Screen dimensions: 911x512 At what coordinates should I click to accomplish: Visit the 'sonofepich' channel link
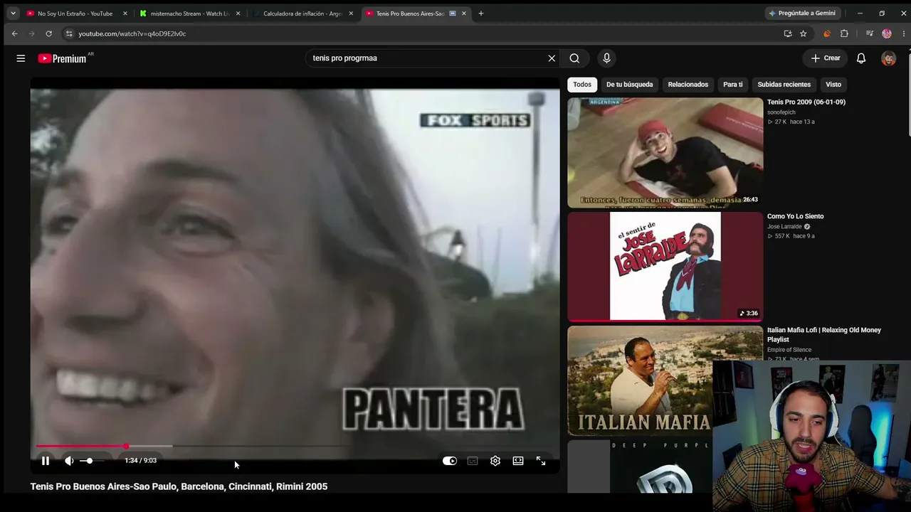[x=781, y=112]
